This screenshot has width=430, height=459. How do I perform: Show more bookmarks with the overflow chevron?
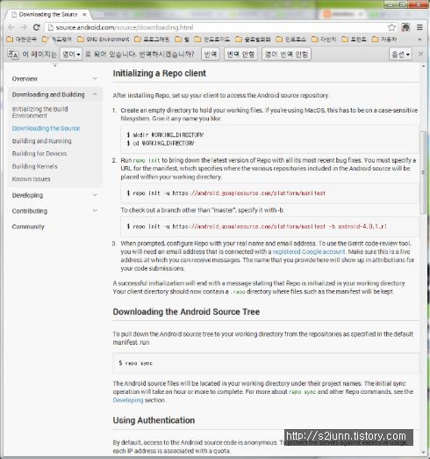coord(419,40)
